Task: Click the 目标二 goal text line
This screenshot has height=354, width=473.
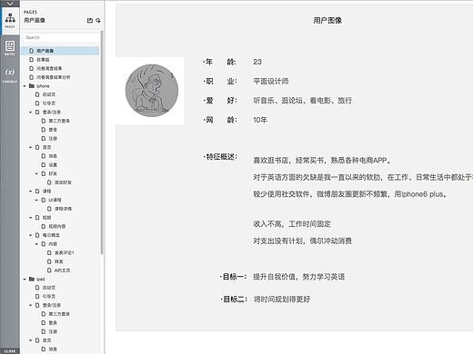Action: [282, 300]
